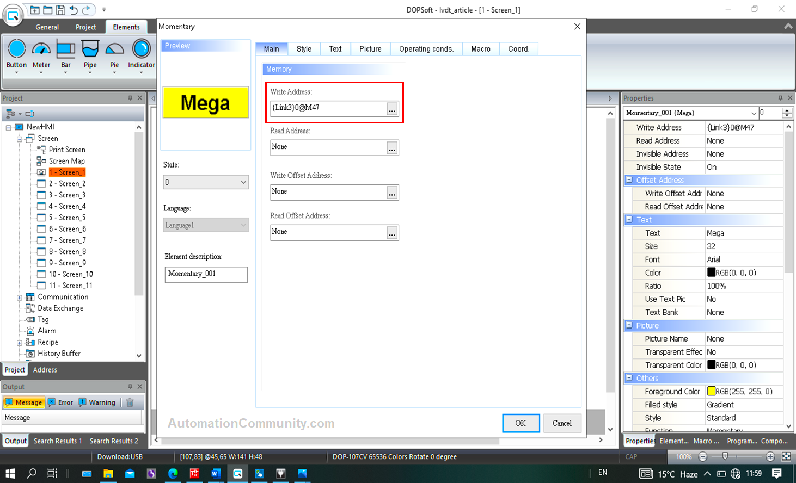Toggle the Warning filter in Output
The width and height of the screenshot is (796, 483).
click(x=97, y=403)
